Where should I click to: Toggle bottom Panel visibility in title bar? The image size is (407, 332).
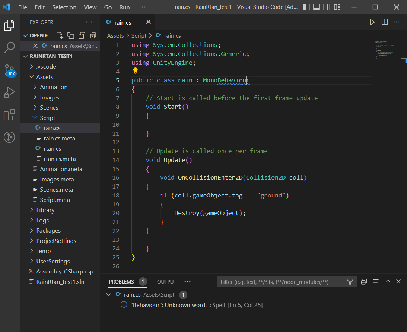(317, 7)
